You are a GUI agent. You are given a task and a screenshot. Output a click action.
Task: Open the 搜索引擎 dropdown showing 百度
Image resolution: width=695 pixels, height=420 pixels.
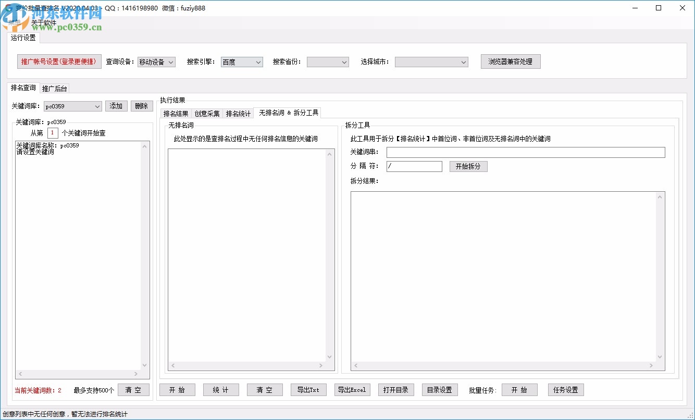click(241, 61)
